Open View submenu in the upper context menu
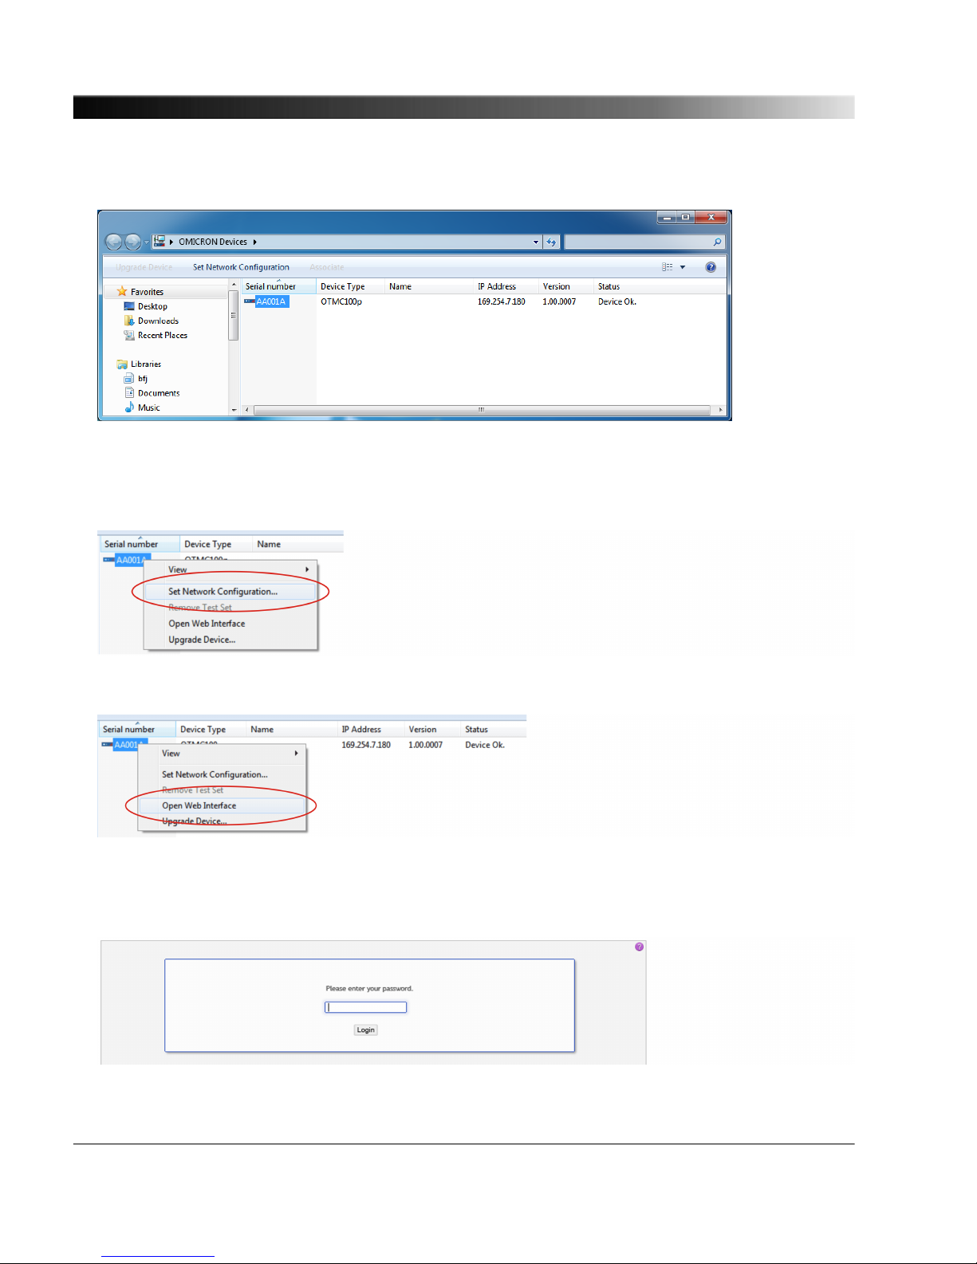The height and width of the screenshot is (1264, 977). tap(230, 569)
